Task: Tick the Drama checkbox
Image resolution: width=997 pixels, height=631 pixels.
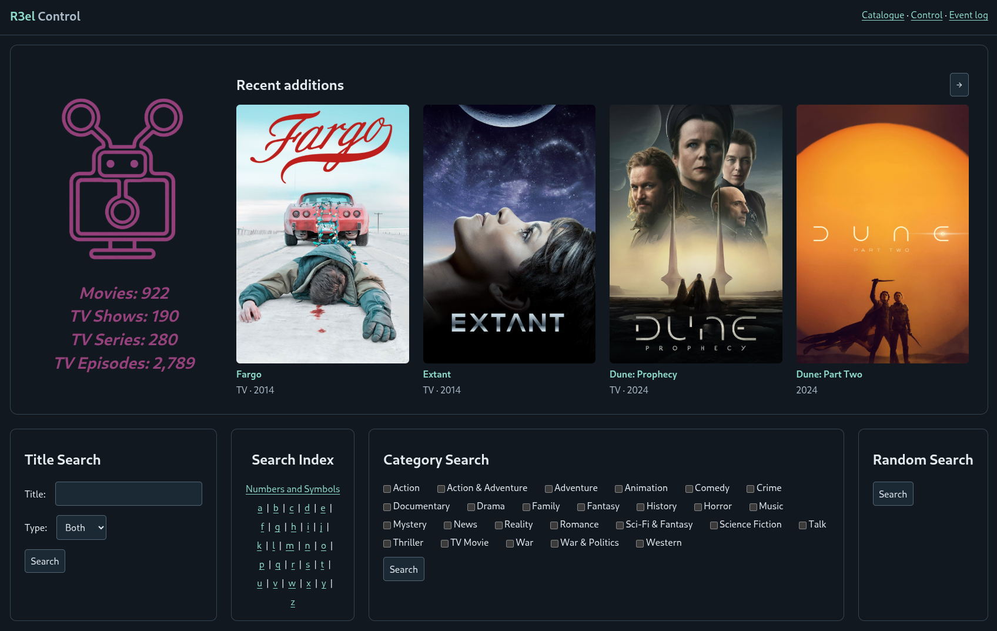Action: click(x=471, y=507)
